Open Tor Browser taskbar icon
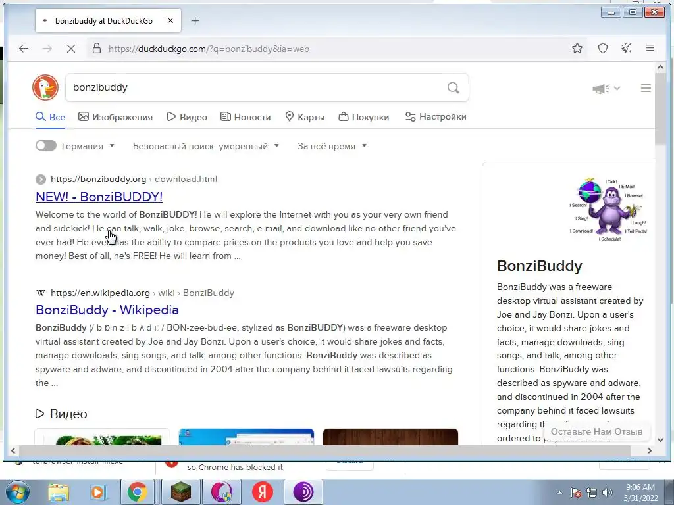The height and width of the screenshot is (505, 674). (303, 492)
